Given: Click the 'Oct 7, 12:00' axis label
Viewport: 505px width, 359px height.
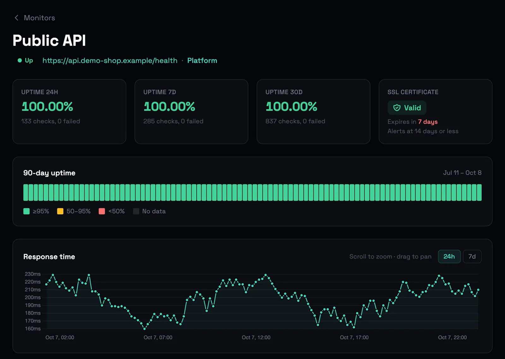Looking at the screenshot, I should (256, 338).
